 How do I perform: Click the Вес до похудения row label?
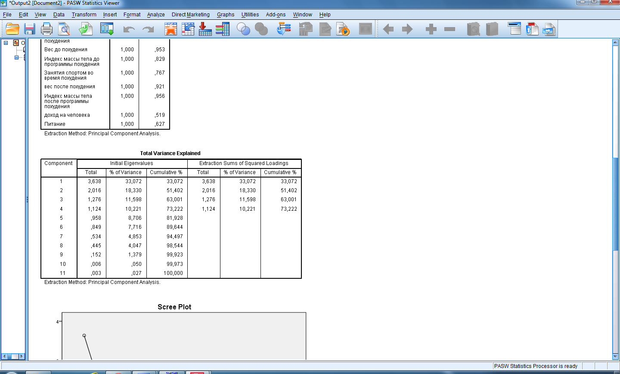click(66, 50)
